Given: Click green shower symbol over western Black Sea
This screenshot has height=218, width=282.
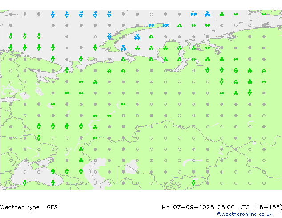Looking at the screenshot, I should [24, 183].
